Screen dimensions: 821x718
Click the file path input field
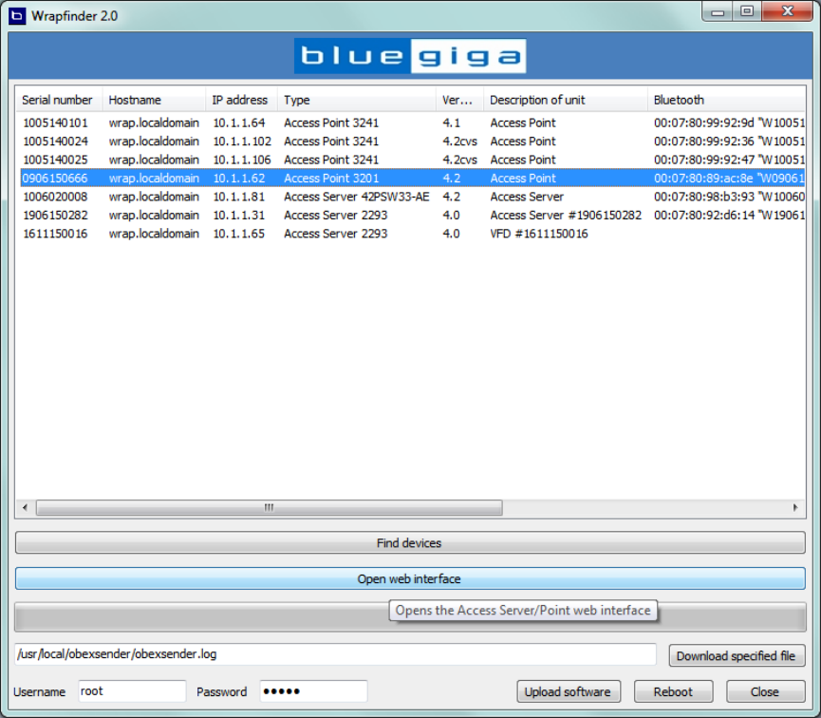335,654
